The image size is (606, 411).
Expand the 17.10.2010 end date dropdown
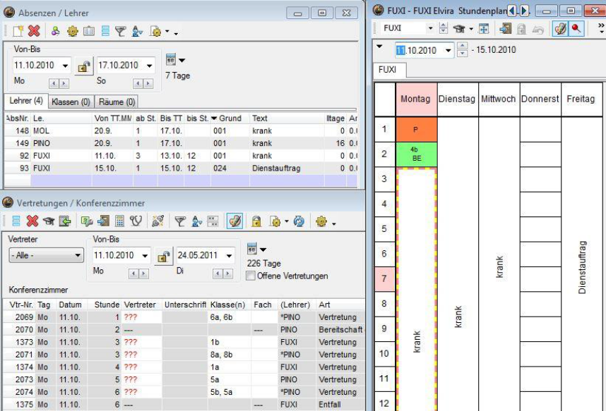[x=149, y=66]
